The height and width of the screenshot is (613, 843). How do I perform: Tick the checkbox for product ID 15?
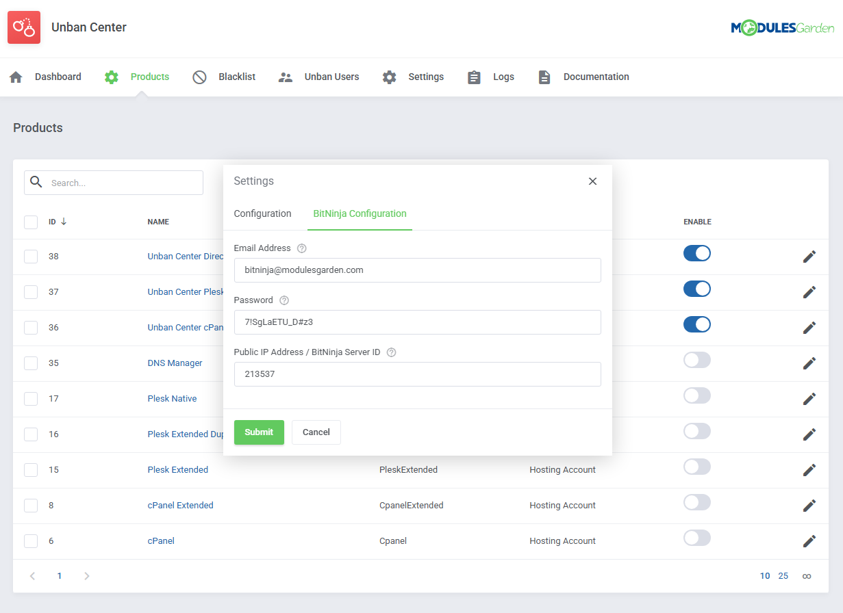31,470
